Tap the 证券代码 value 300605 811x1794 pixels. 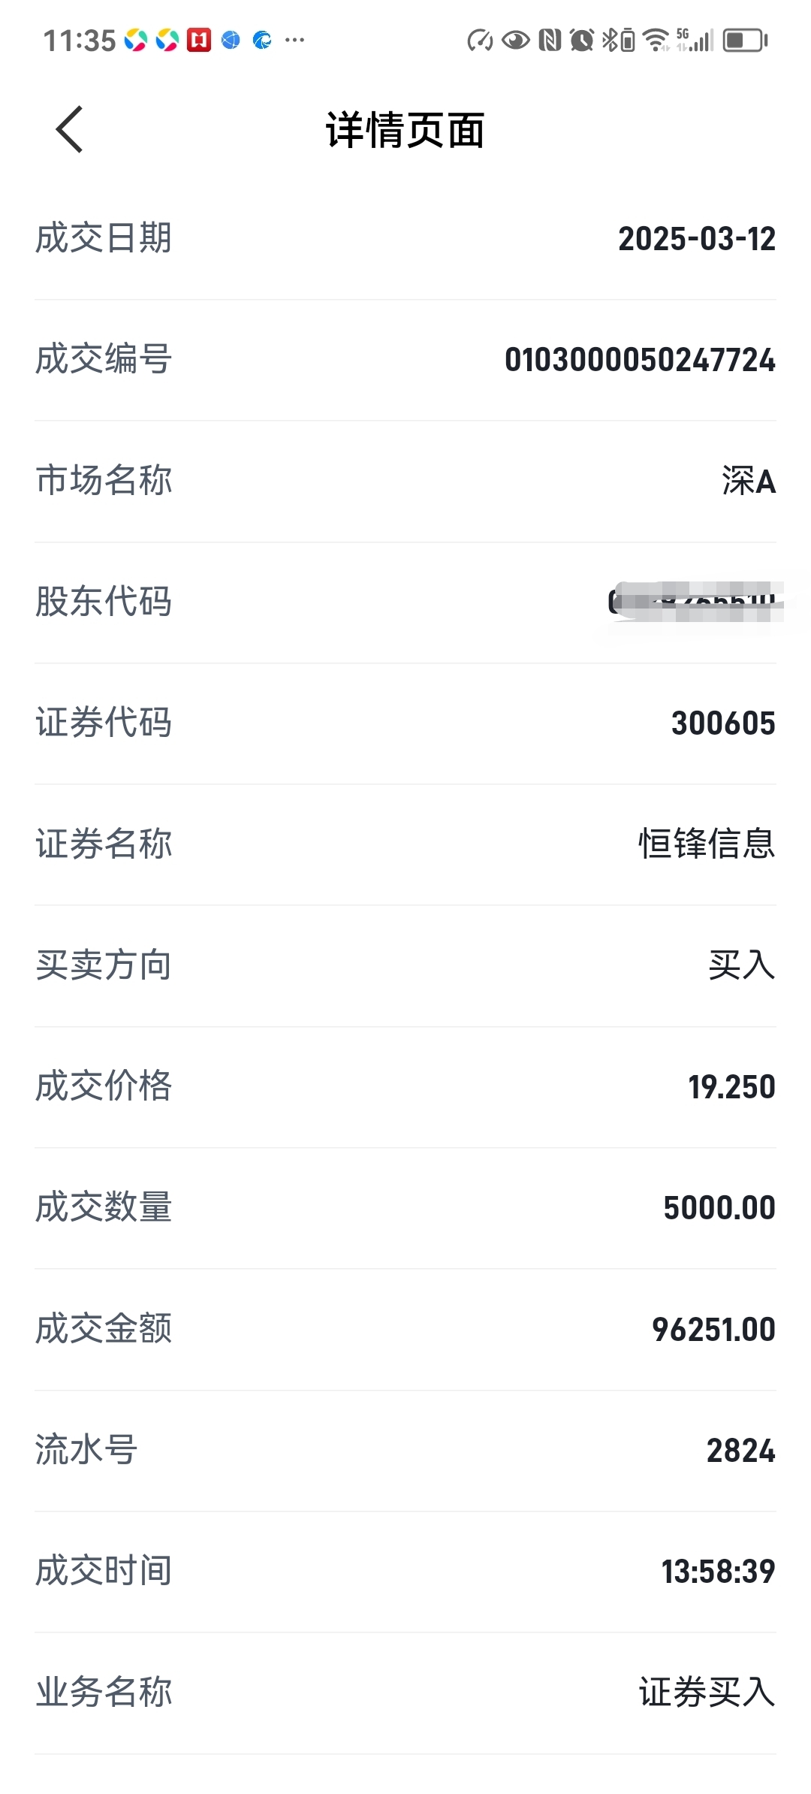pyautogui.click(x=723, y=723)
